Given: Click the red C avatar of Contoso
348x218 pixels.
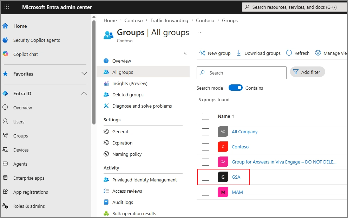Looking at the screenshot, I should tap(223, 147).
